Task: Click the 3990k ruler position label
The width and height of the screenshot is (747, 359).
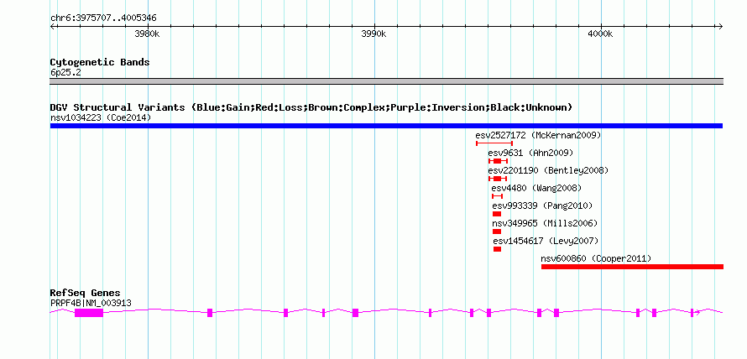Action: tap(374, 34)
